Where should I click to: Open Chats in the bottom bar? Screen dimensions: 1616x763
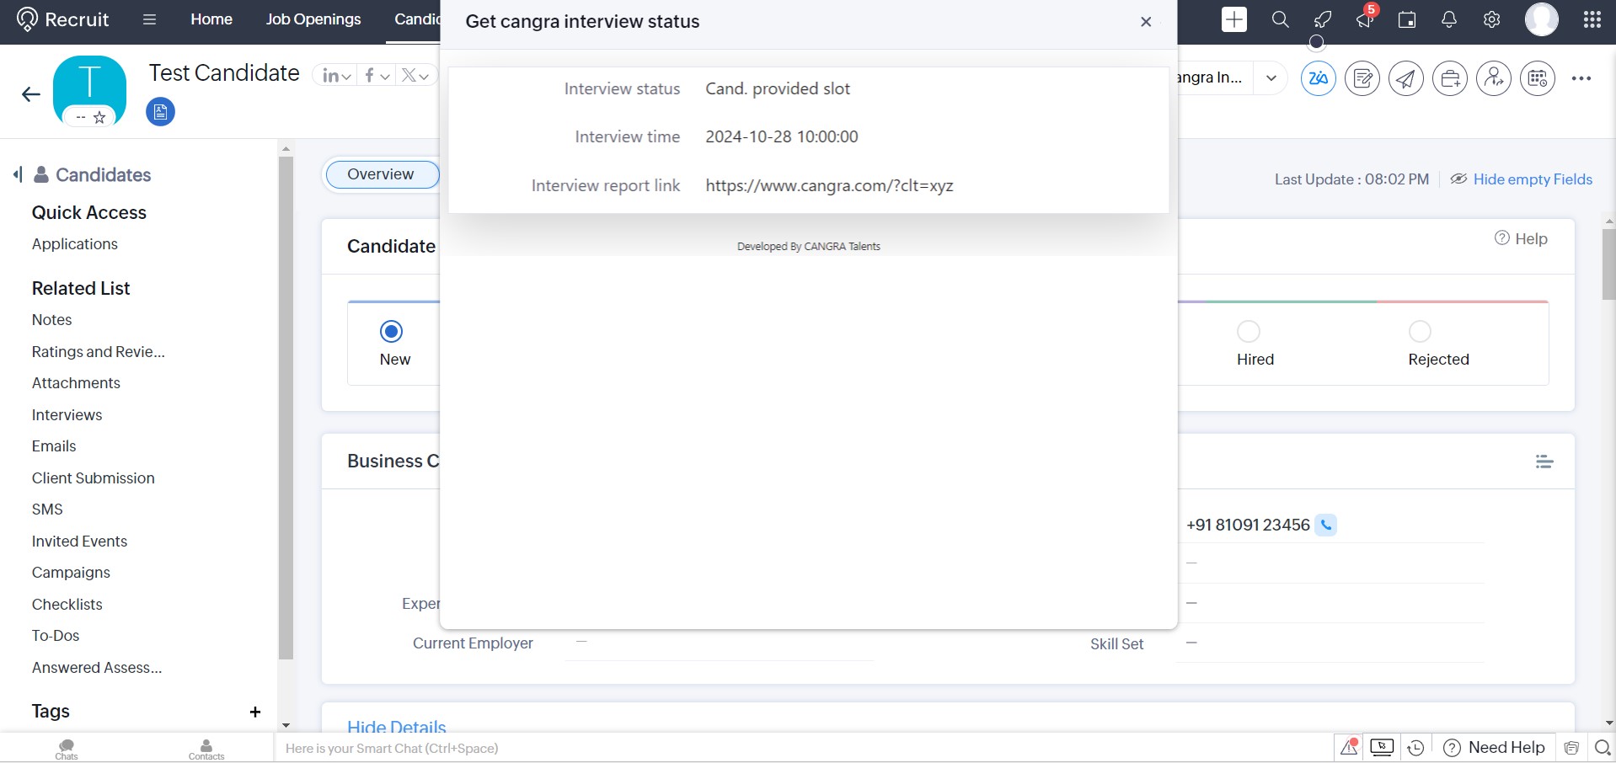[67, 749]
